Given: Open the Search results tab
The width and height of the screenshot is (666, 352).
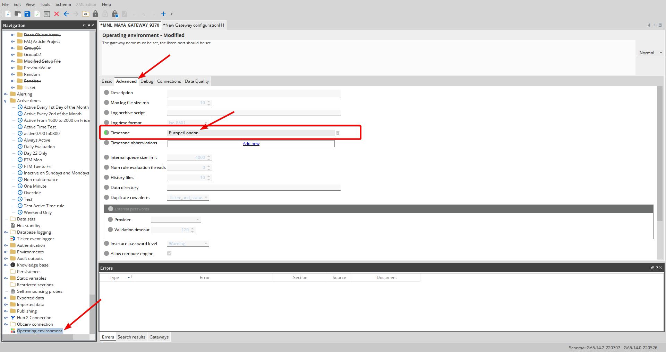Looking at the screenshot, I should pos(131,337).
